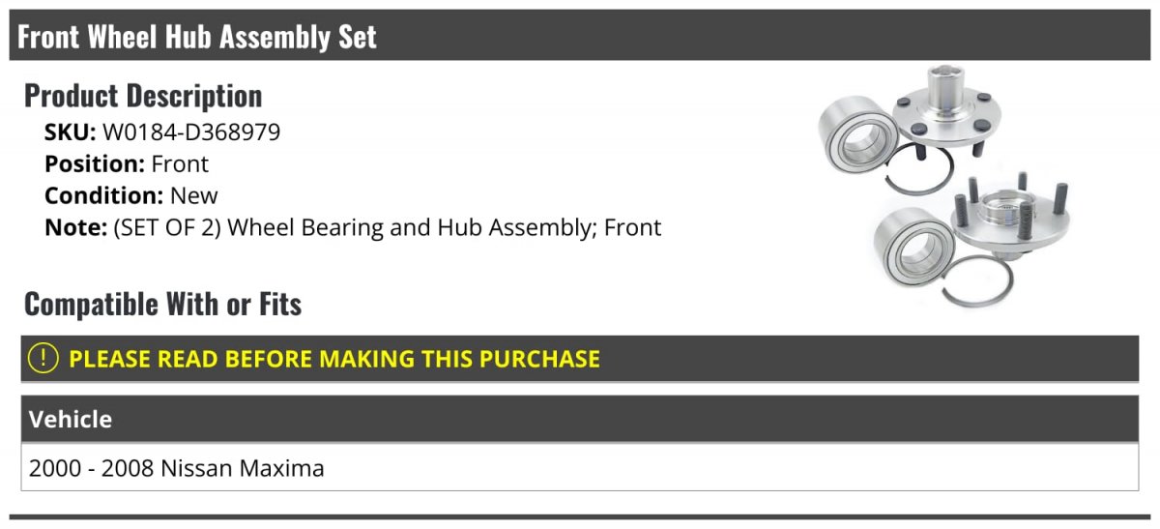Click the yellow exclamation warning icon
The height and width of the screenshot is (529, 1160).
coord(43,359)
